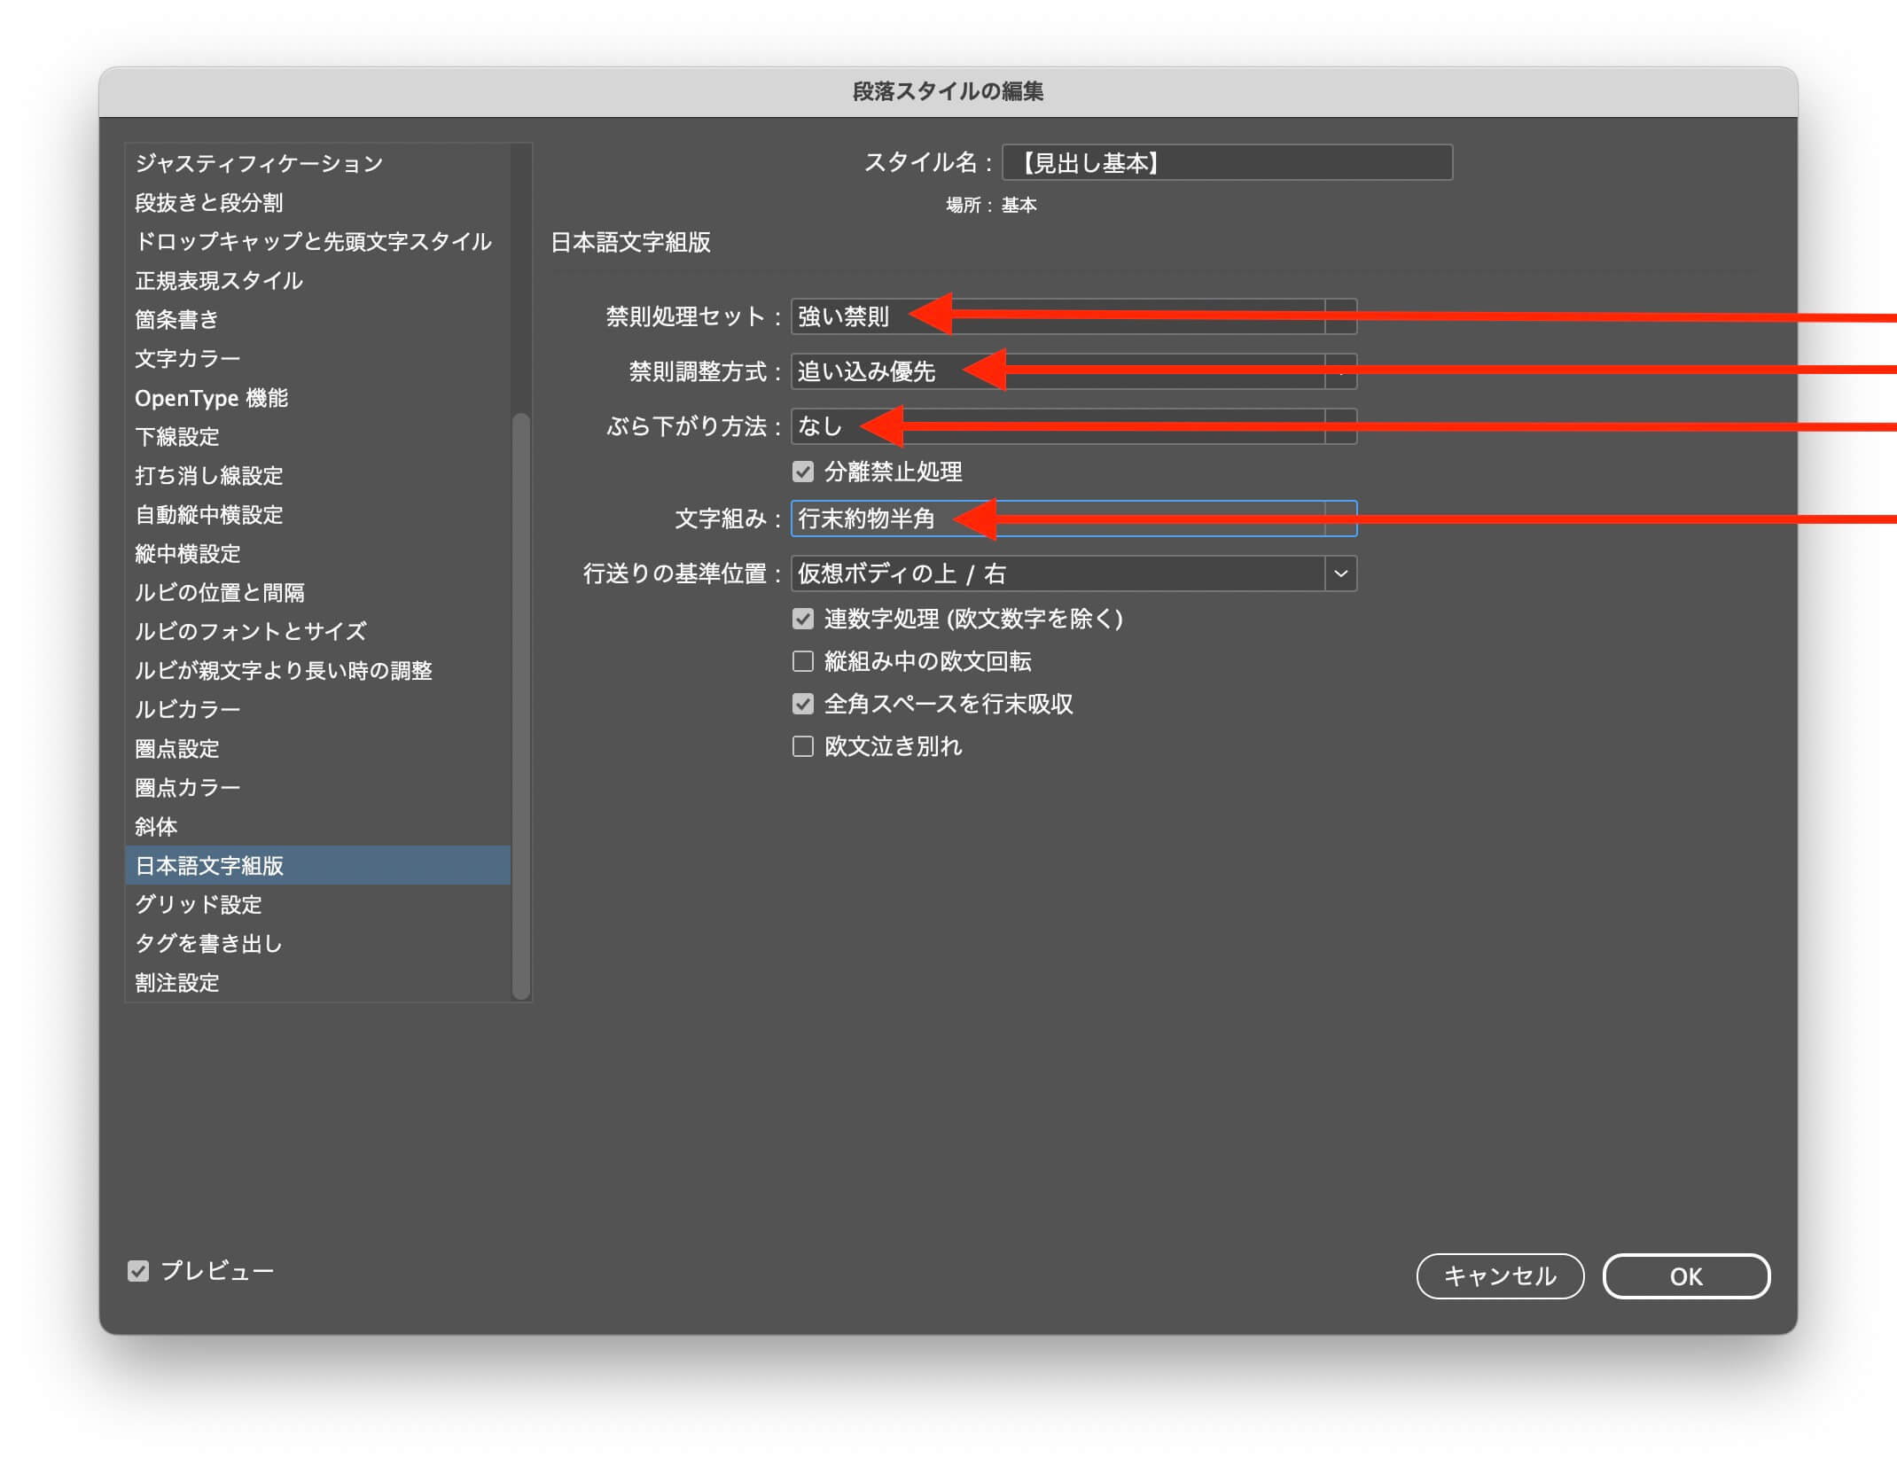Click the キャンセル button

click(1499, 1276)
